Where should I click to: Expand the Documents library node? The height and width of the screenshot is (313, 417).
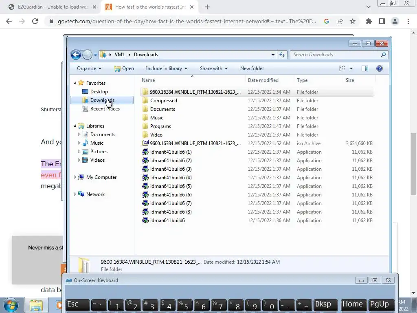coord(79,134)
